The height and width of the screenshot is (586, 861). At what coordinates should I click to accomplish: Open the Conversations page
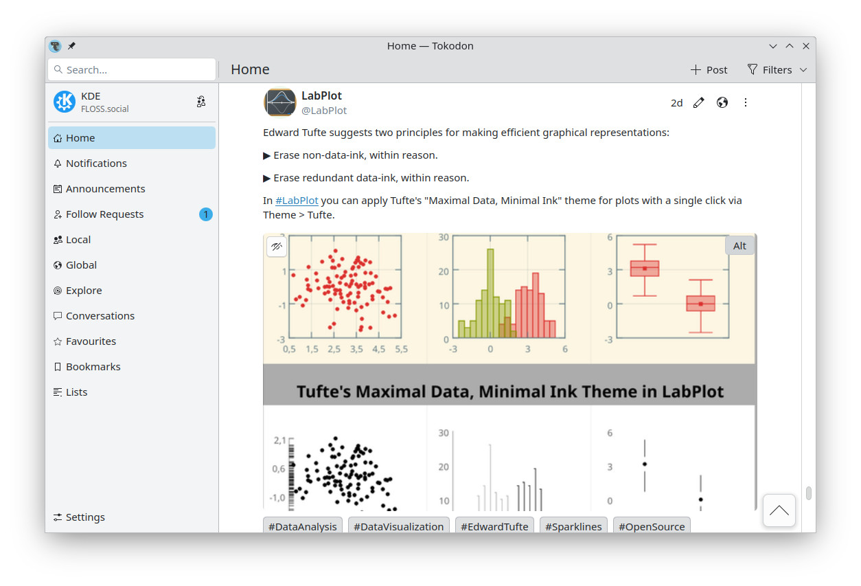coord(132,316)
